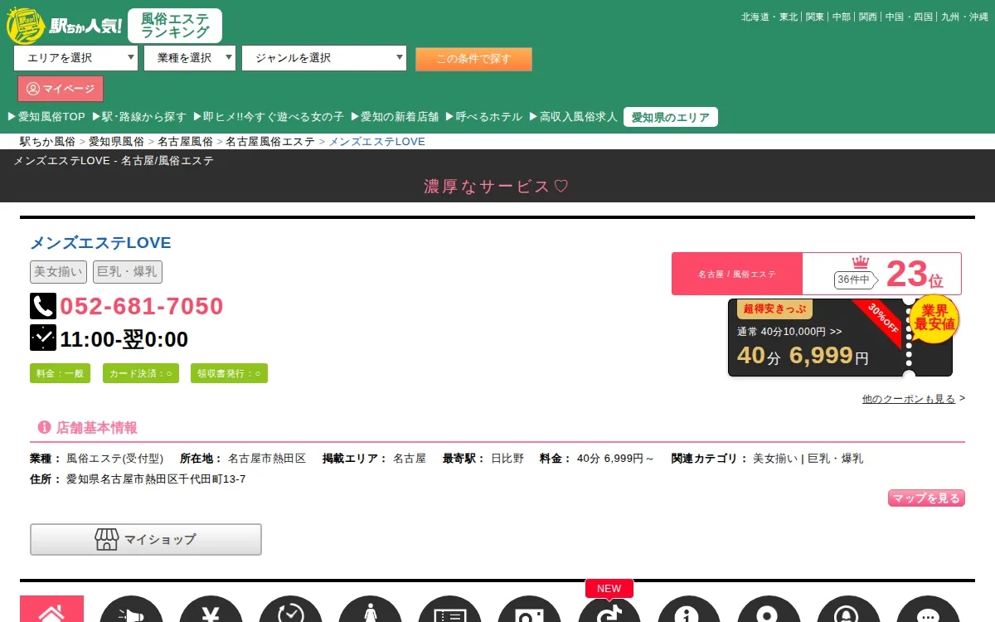995x622 pixels.
Task: Expand the 業種を選択 dropdown
Action: pos(190,58)
